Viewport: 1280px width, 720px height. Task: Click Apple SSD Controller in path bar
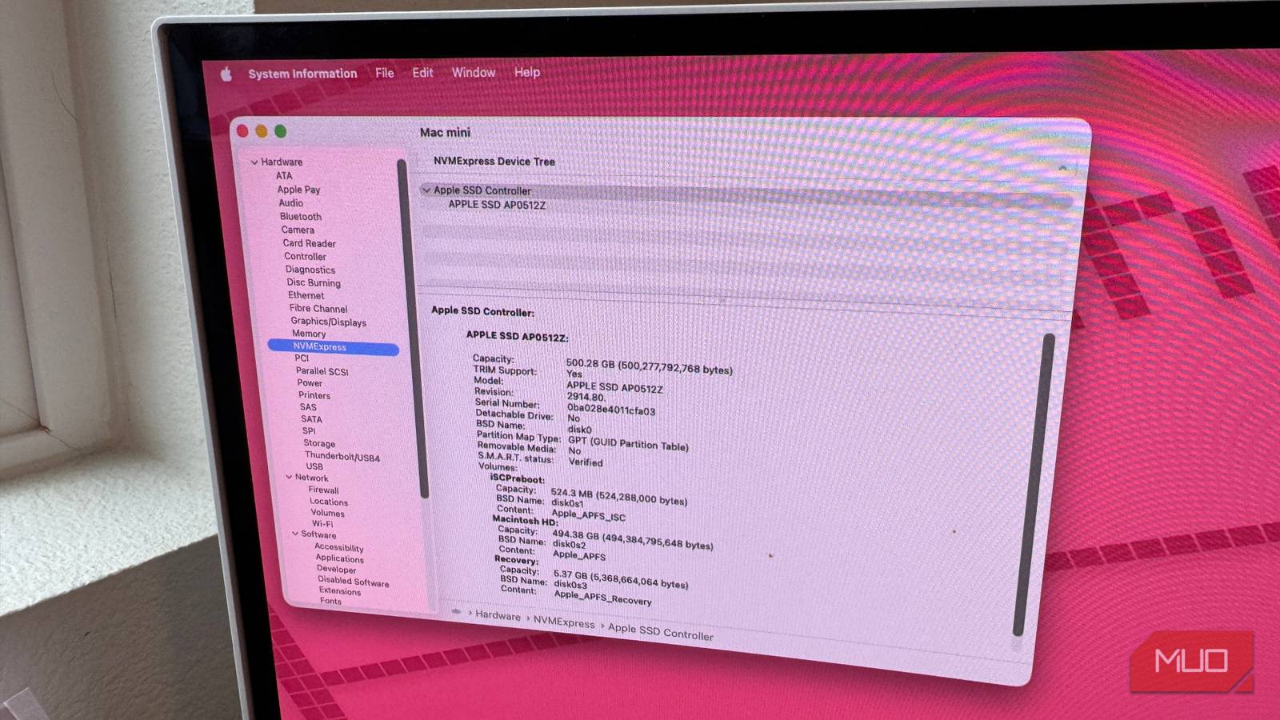pos(660,632)
